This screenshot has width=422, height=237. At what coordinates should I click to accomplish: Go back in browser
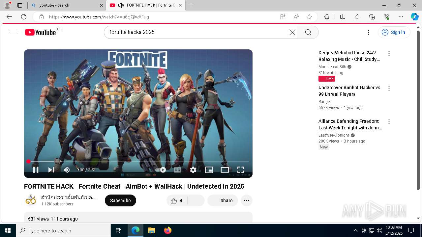[9, 17]
